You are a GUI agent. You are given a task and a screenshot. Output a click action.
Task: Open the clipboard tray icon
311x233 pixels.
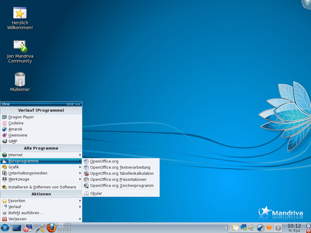click(235, 227)
